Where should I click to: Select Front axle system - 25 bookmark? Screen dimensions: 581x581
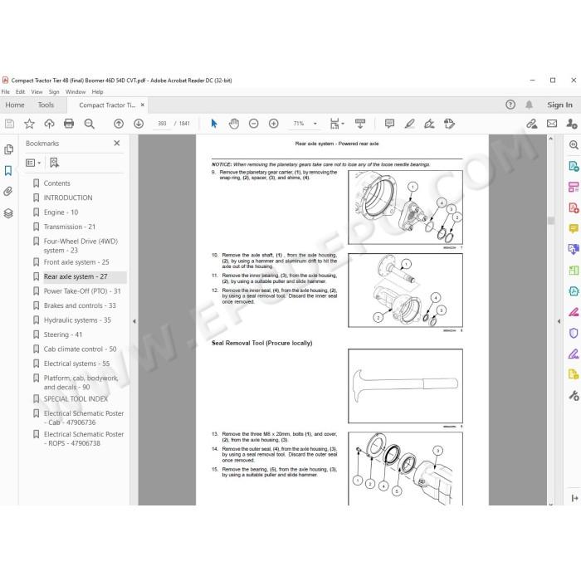(x=76, y=262)
